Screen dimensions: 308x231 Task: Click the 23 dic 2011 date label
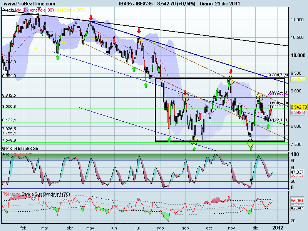(x=228, y=4)
